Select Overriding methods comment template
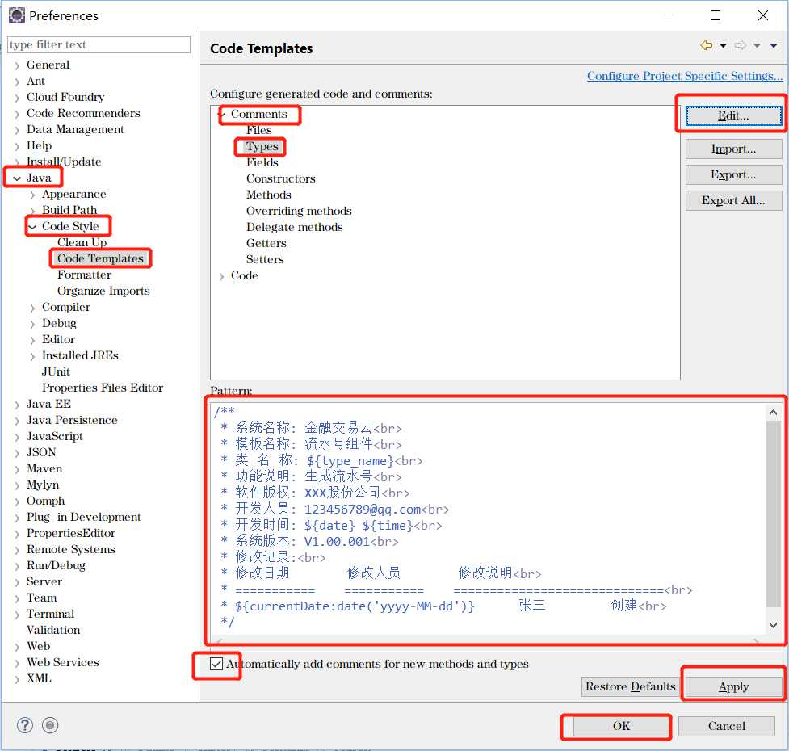The height and width of the screenshot is (751, 789). (x=298, y=211)
